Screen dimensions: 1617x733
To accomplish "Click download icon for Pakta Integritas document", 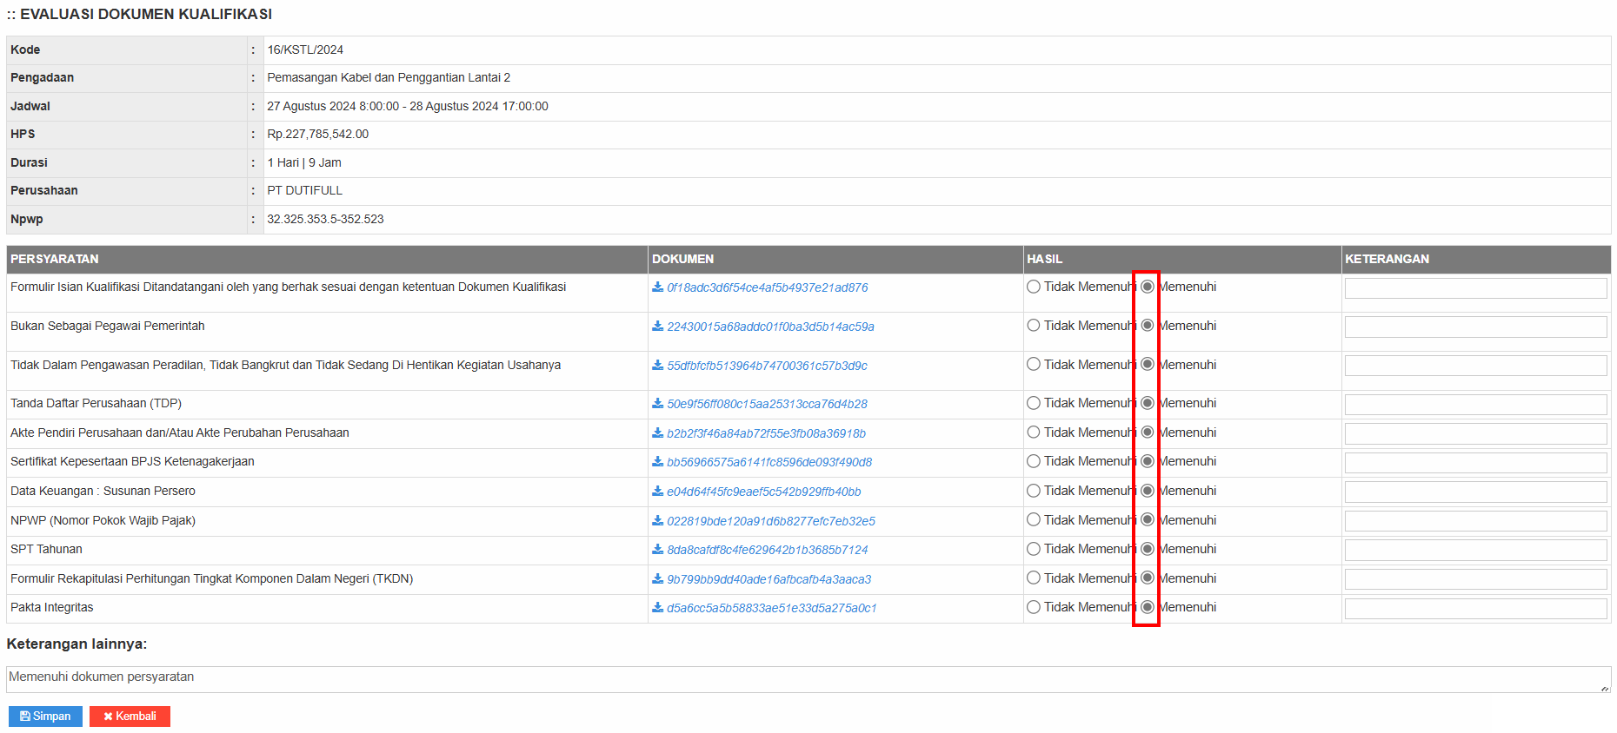I will (657, 607).
